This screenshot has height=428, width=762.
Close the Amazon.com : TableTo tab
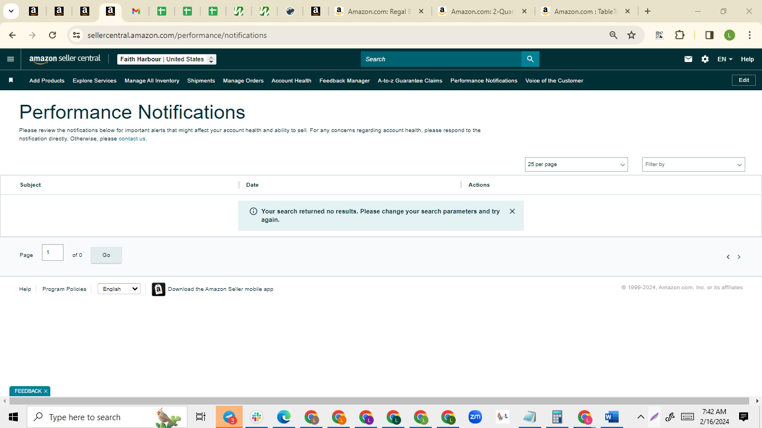click(x=627, y=11)
